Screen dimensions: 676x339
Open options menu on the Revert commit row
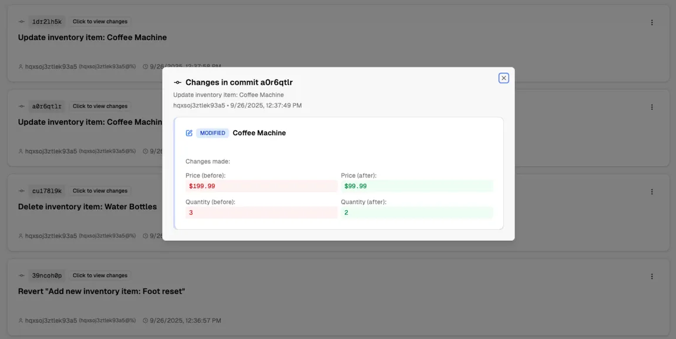[x=651, y=276]
